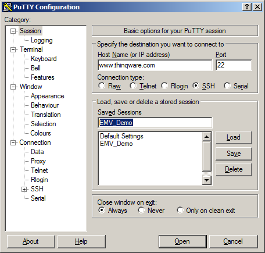Choose Never for close window on exit
Screen dimensions: 265x253
point(141,210)
